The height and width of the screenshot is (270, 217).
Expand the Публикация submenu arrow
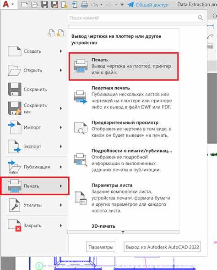pyautogui.click(x=61, y=167)
